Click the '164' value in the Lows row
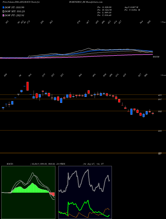 (x=30, y=75)
